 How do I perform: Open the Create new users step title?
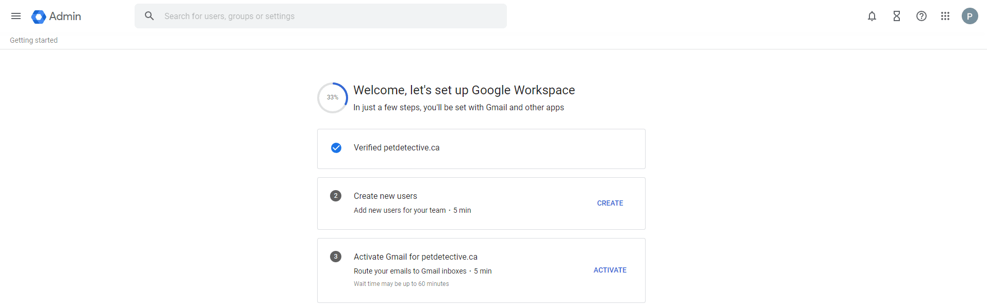click(x=385, y=196)
